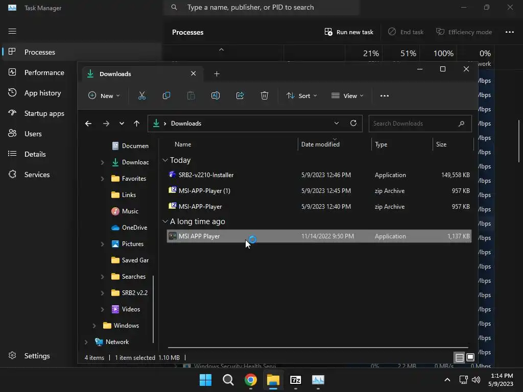Switch to large thumbnails view icon in status bar
The width and height of the screenshot is (523, 392).
click(x=470, y=357)
